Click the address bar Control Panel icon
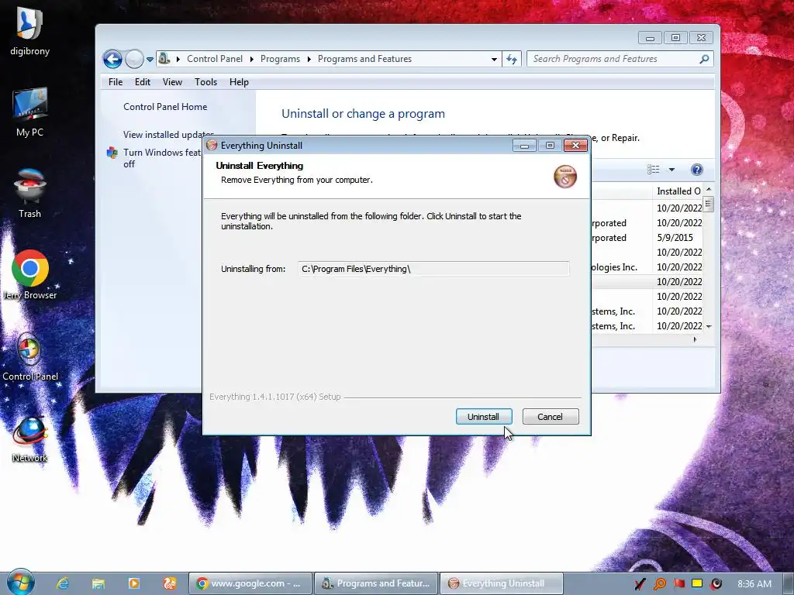Image resolution: width=794 pixels, height=595 pixels. click(164, 59)
